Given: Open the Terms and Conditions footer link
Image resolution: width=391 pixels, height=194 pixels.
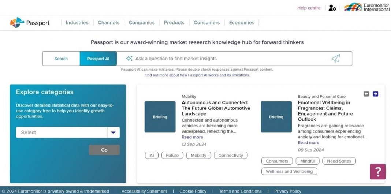Looking at the screenshot, I should [241, 191].
